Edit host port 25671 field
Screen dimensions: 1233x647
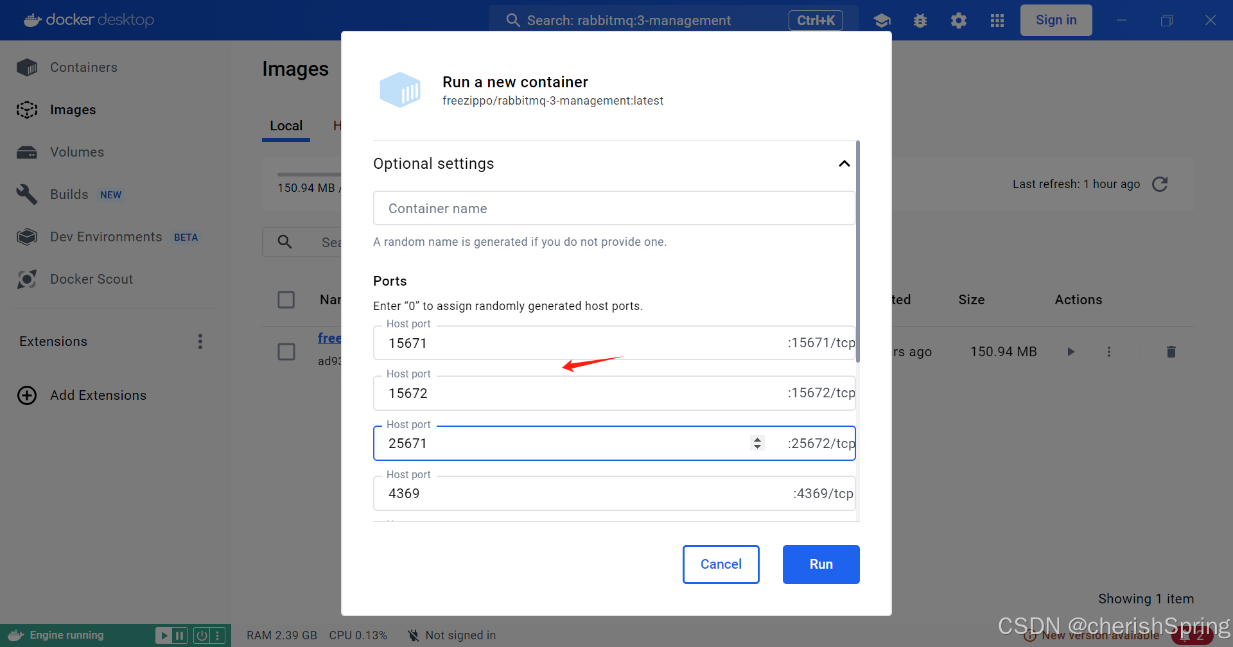coord(615,443)
